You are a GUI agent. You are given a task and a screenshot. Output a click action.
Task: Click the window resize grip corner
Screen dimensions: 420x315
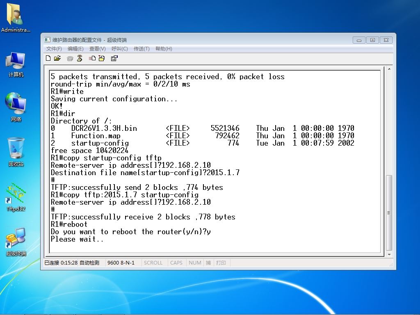pyautogui.click(x=391, y=265)
